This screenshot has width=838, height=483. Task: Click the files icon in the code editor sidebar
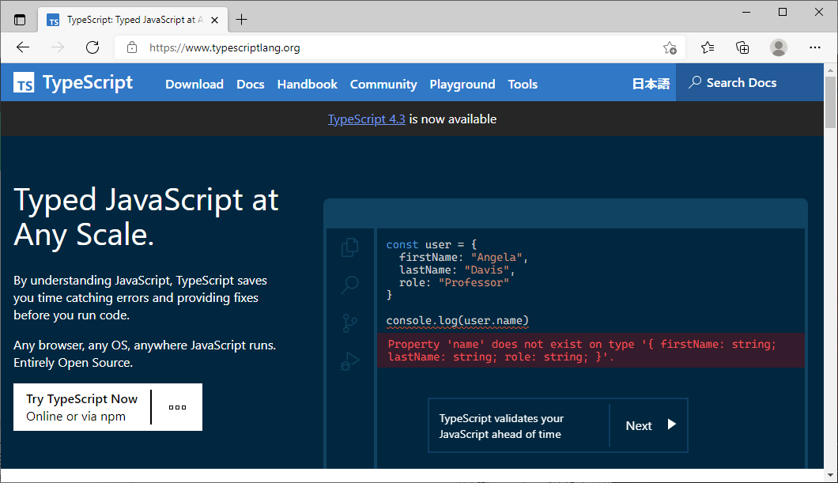point(349,247)
